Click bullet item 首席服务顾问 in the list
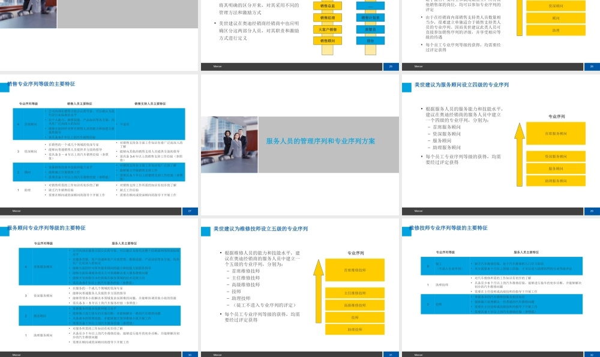This screenshot has width=600, height=357. [446, 127]
